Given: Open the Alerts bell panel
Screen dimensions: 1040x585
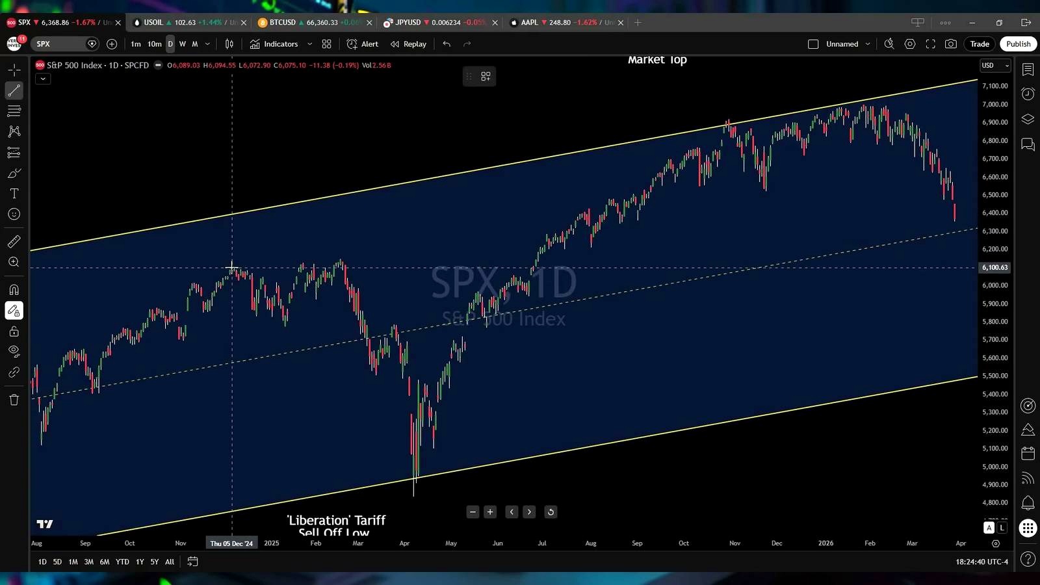Looking at the screenshot, I should (x=1028, y=502).
